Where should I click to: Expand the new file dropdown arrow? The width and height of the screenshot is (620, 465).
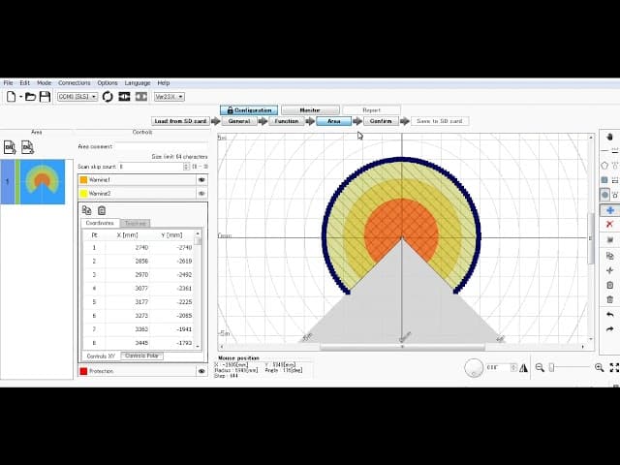pyautogui.click(x=19, y=97)
